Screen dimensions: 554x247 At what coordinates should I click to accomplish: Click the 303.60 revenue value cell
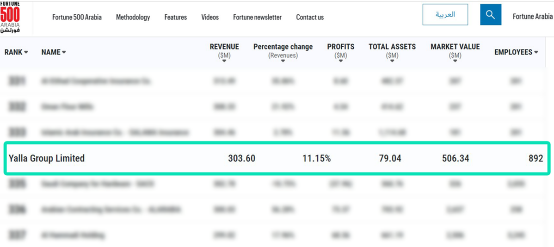(x=241, y=158)
